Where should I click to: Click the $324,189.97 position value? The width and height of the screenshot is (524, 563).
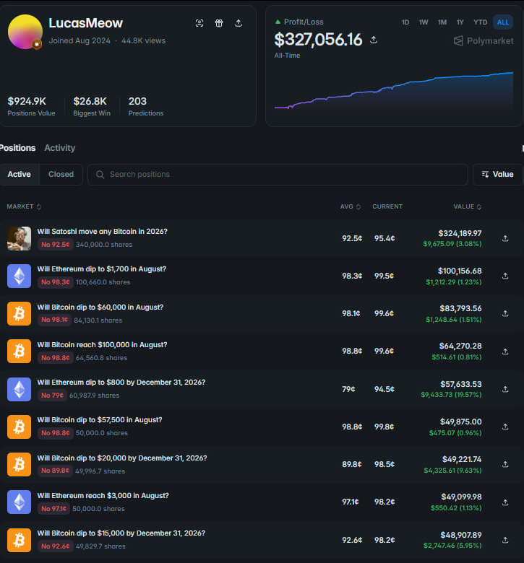tap(460, 233)
